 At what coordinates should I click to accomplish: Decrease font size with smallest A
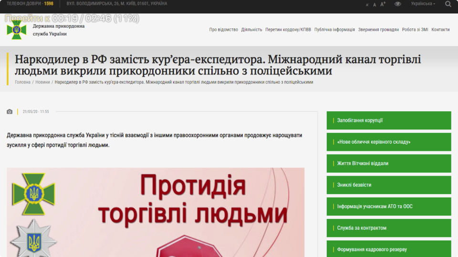(x=367, y=5)
